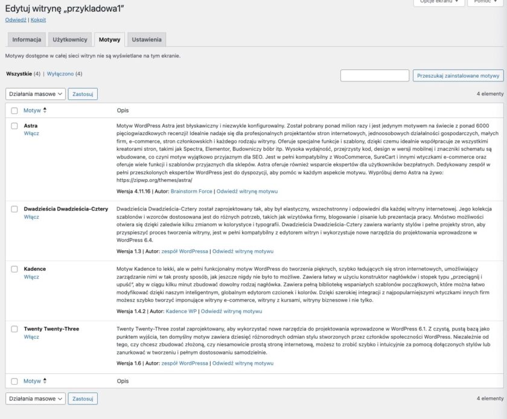Image resolution: width=507 pixels, height=419 pixels.
Task: Open the Informacja tab
Action: click(27, 39)
